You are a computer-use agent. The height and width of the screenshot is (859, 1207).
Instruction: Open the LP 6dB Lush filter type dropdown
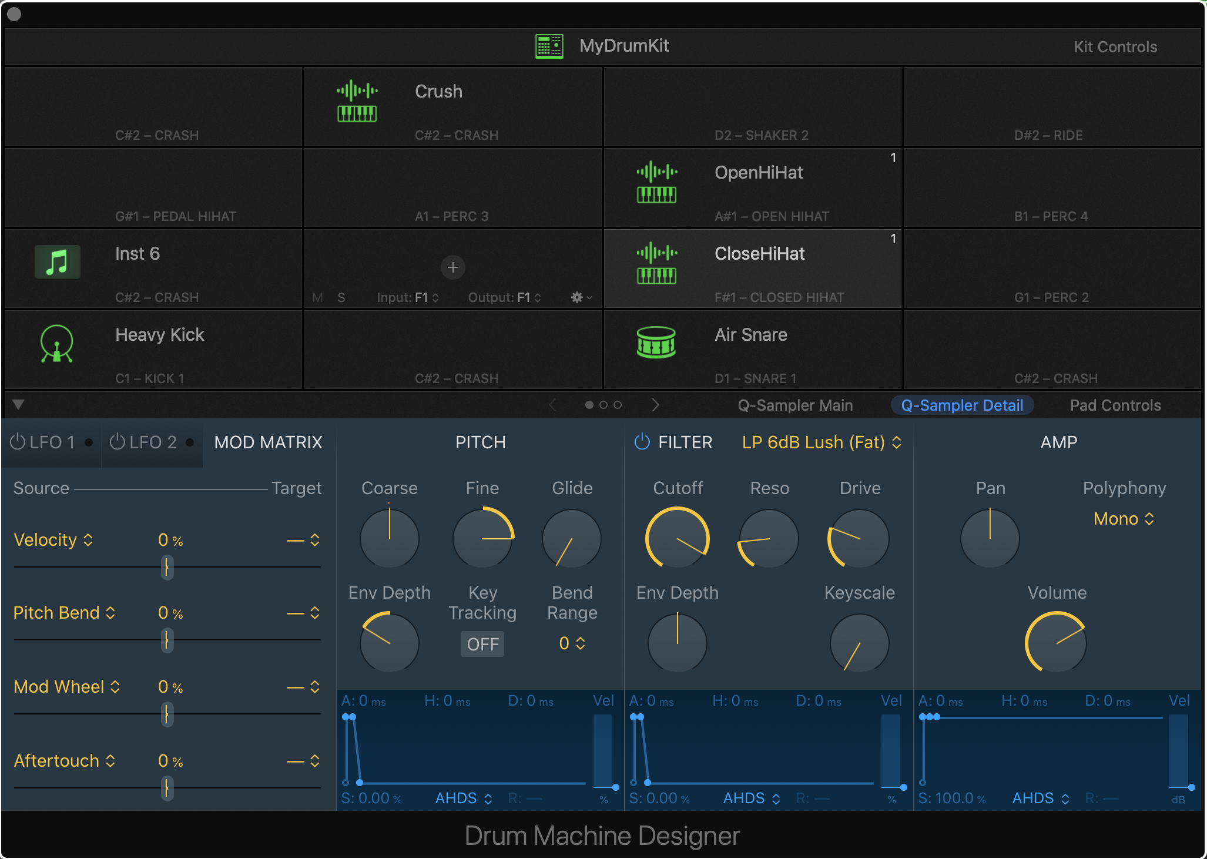tap(821, 442)
